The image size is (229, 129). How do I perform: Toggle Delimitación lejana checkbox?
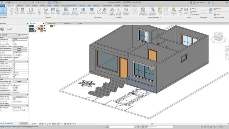14,71
